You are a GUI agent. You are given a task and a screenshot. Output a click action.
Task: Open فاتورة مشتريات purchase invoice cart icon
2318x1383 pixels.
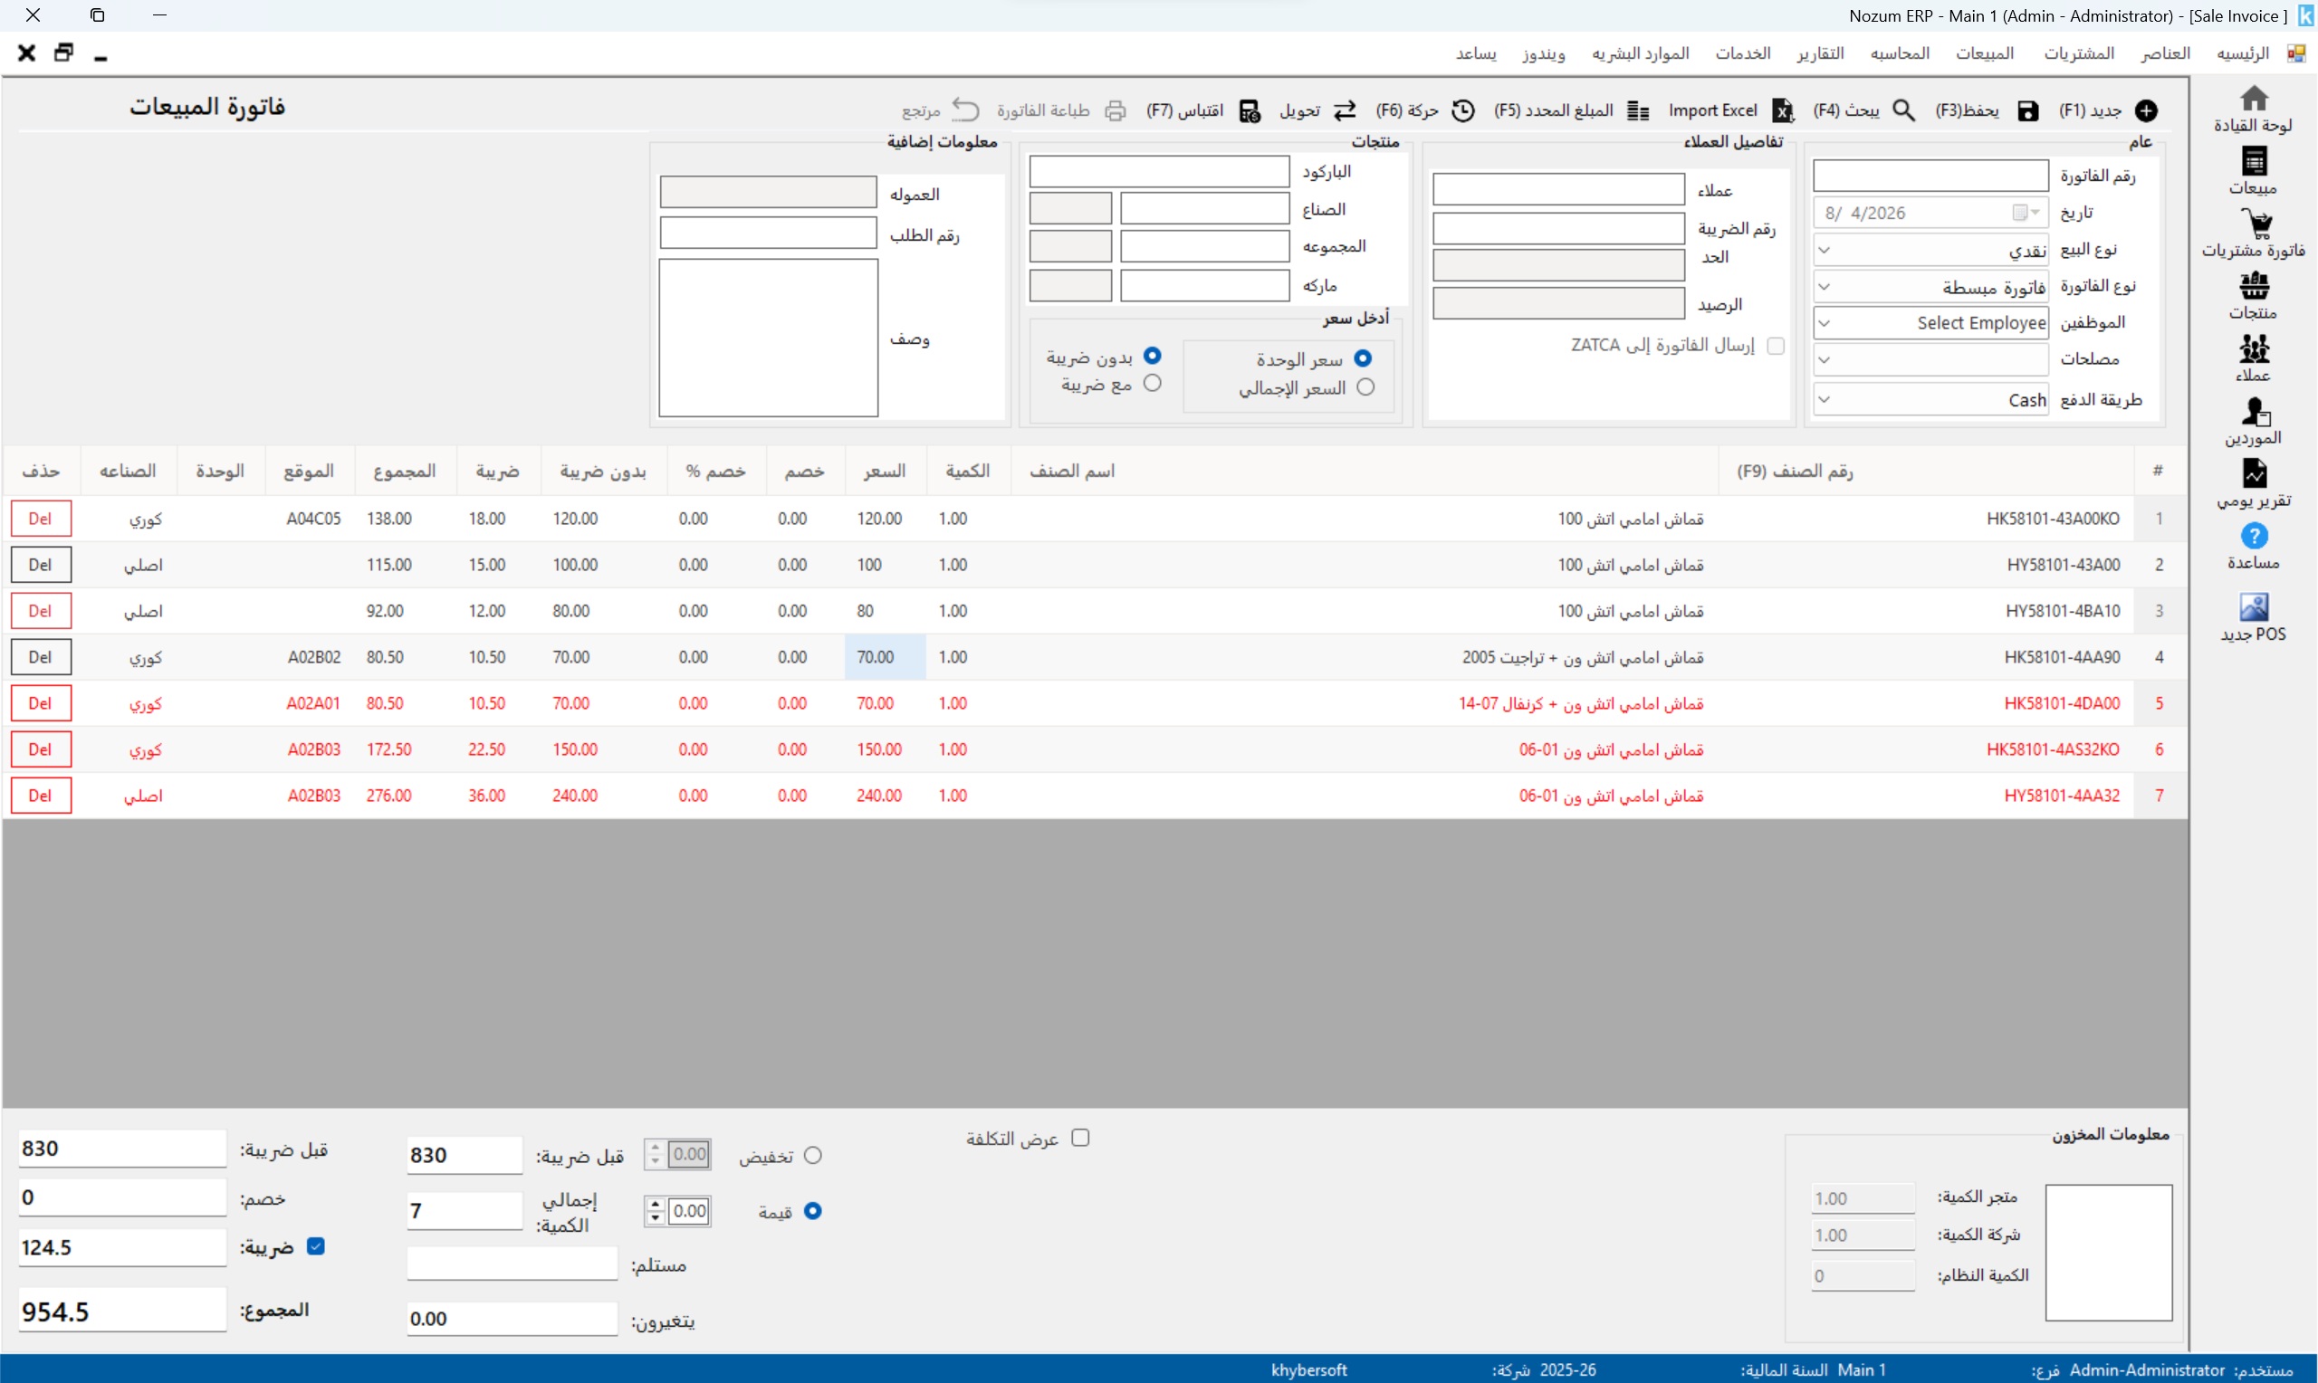tap(2256, 224)
